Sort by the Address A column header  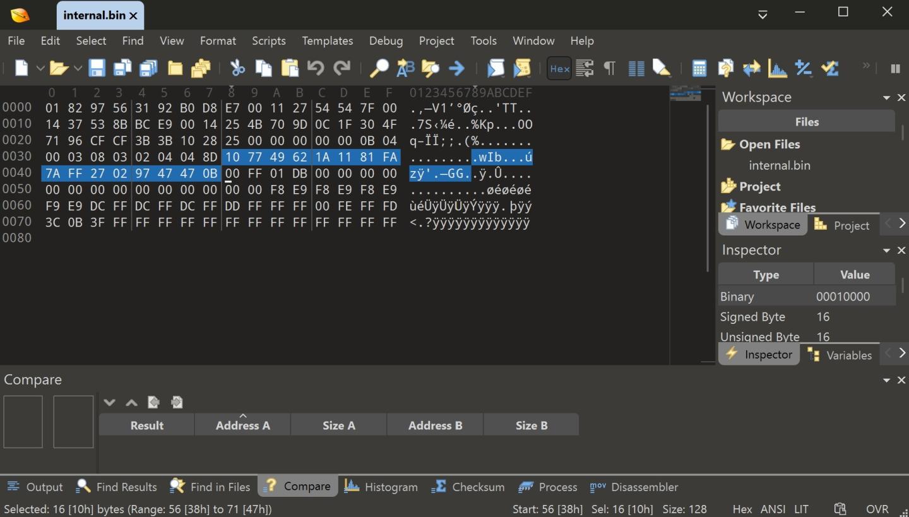[x=242, y=425]
